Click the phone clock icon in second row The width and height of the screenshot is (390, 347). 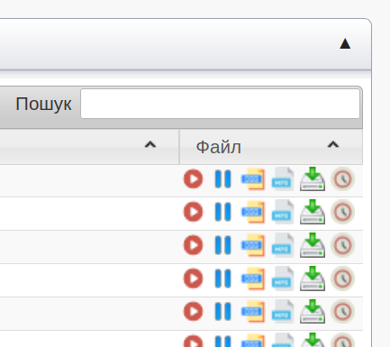[x=342, y=212]
